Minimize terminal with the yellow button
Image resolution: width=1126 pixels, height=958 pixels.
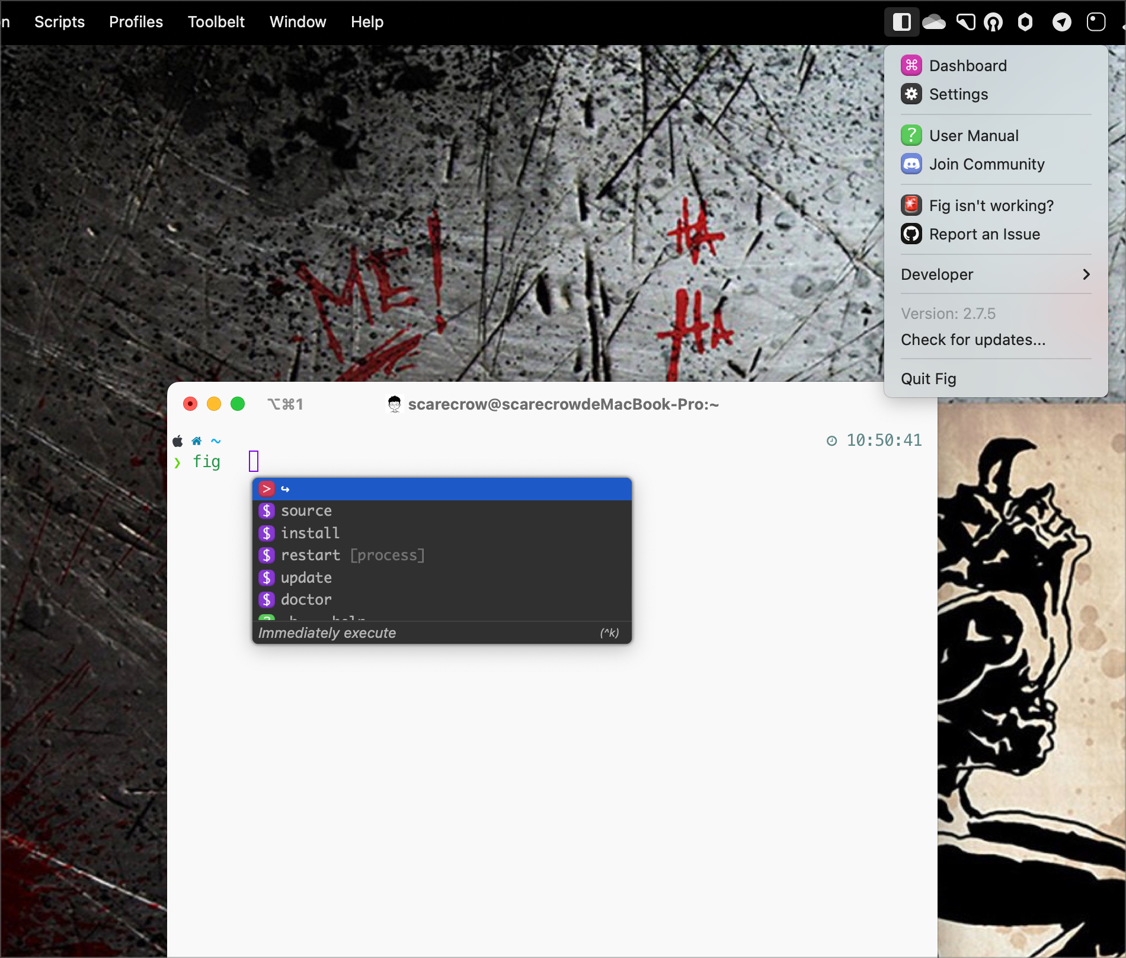(x=214, y=404)
